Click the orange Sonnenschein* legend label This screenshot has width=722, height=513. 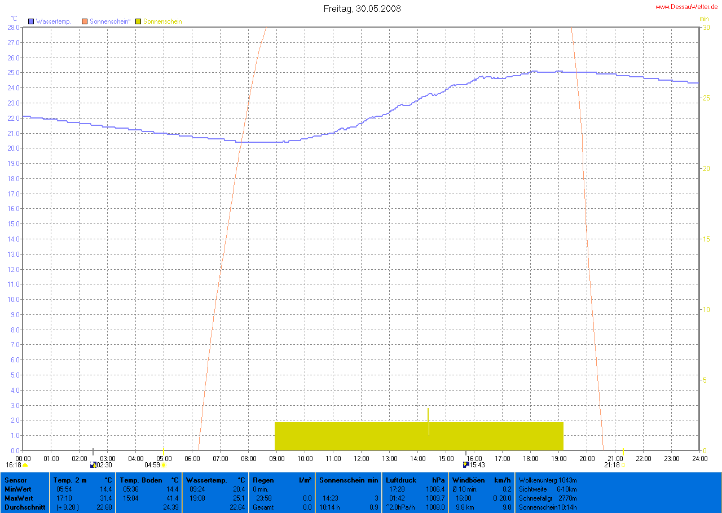(x=110, y=21)
